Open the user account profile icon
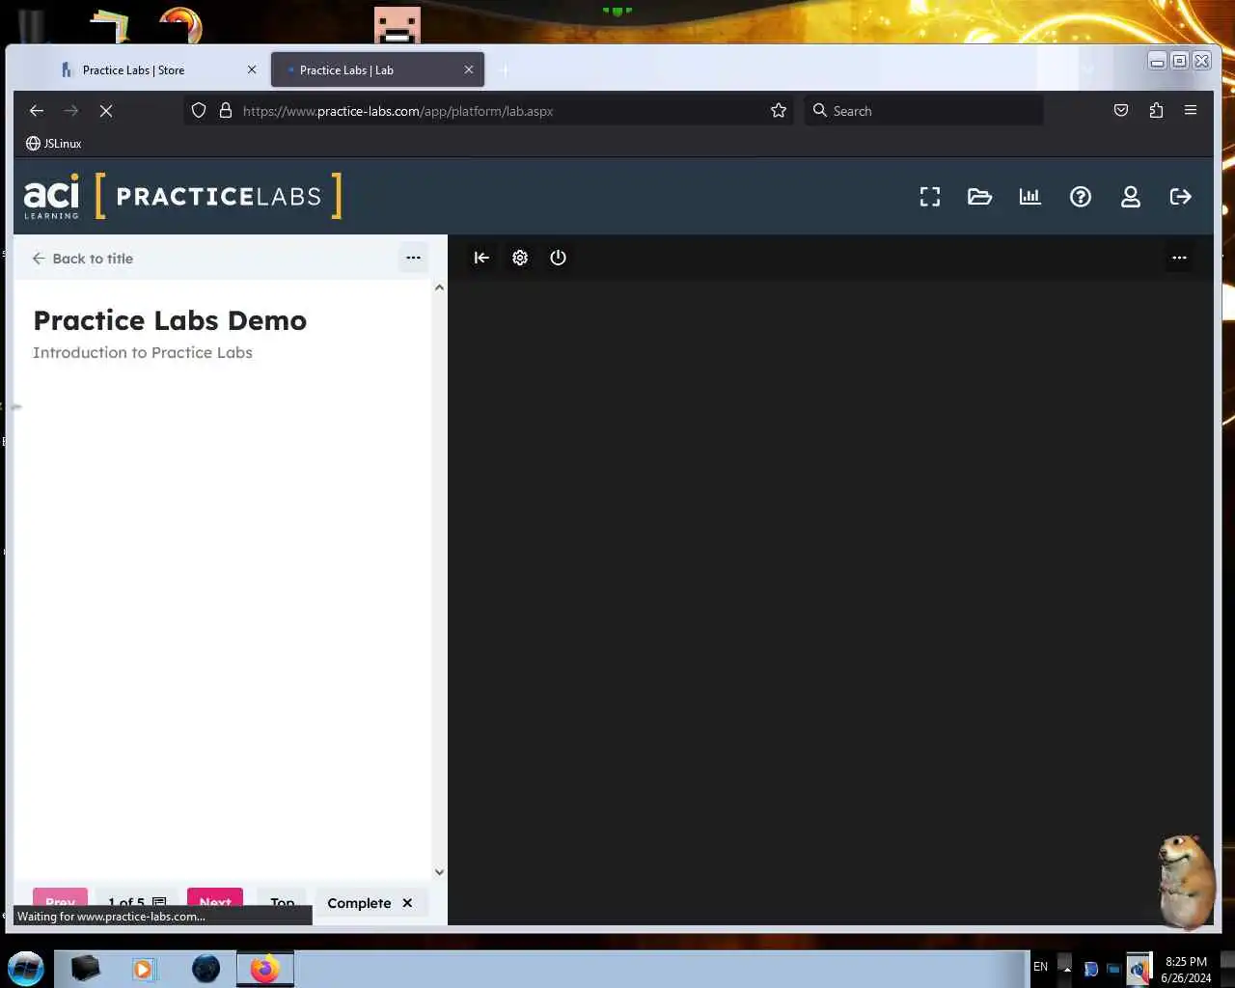1235x988 pixels. click(1131, 197)
